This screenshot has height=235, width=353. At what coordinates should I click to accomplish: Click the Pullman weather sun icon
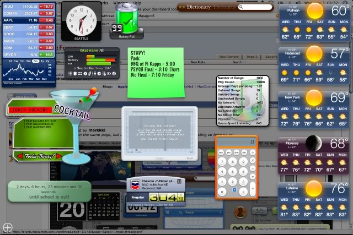pos(315,11)
